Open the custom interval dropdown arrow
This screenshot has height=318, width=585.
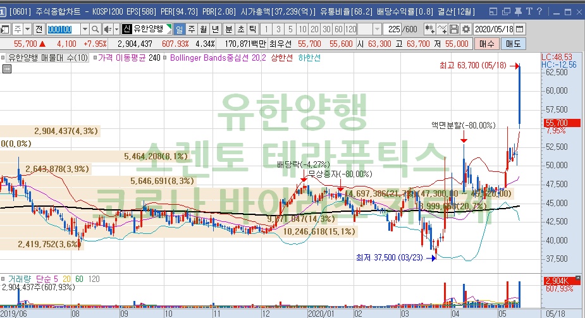click(x=377, y=29)
